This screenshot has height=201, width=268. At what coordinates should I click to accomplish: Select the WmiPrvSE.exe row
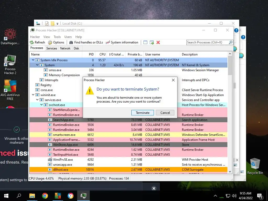point(128,159)
